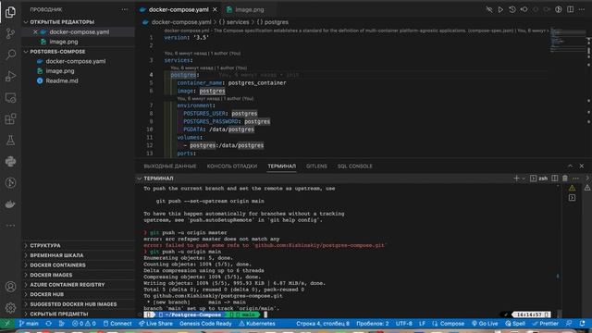
Task: Click the main branch status bar item
Action: point(29,324)
